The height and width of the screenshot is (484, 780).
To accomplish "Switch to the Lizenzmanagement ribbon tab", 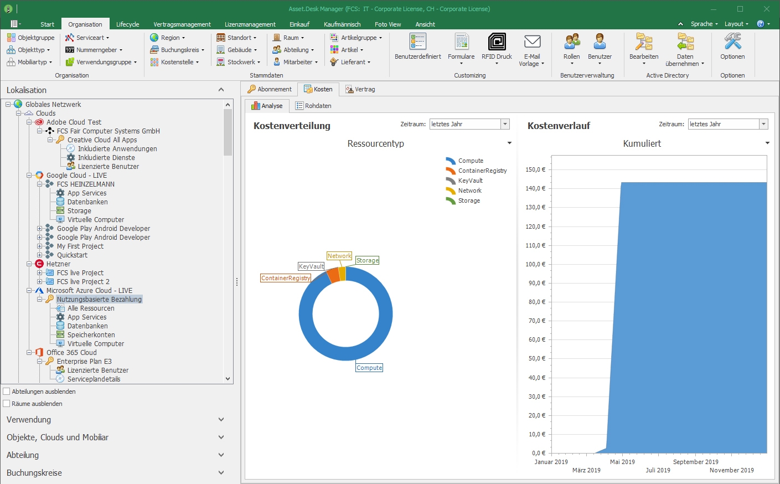I will point(250,24).
